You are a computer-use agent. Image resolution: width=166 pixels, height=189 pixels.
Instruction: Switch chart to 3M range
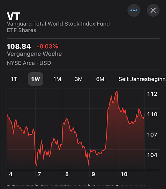coord(78,79)
